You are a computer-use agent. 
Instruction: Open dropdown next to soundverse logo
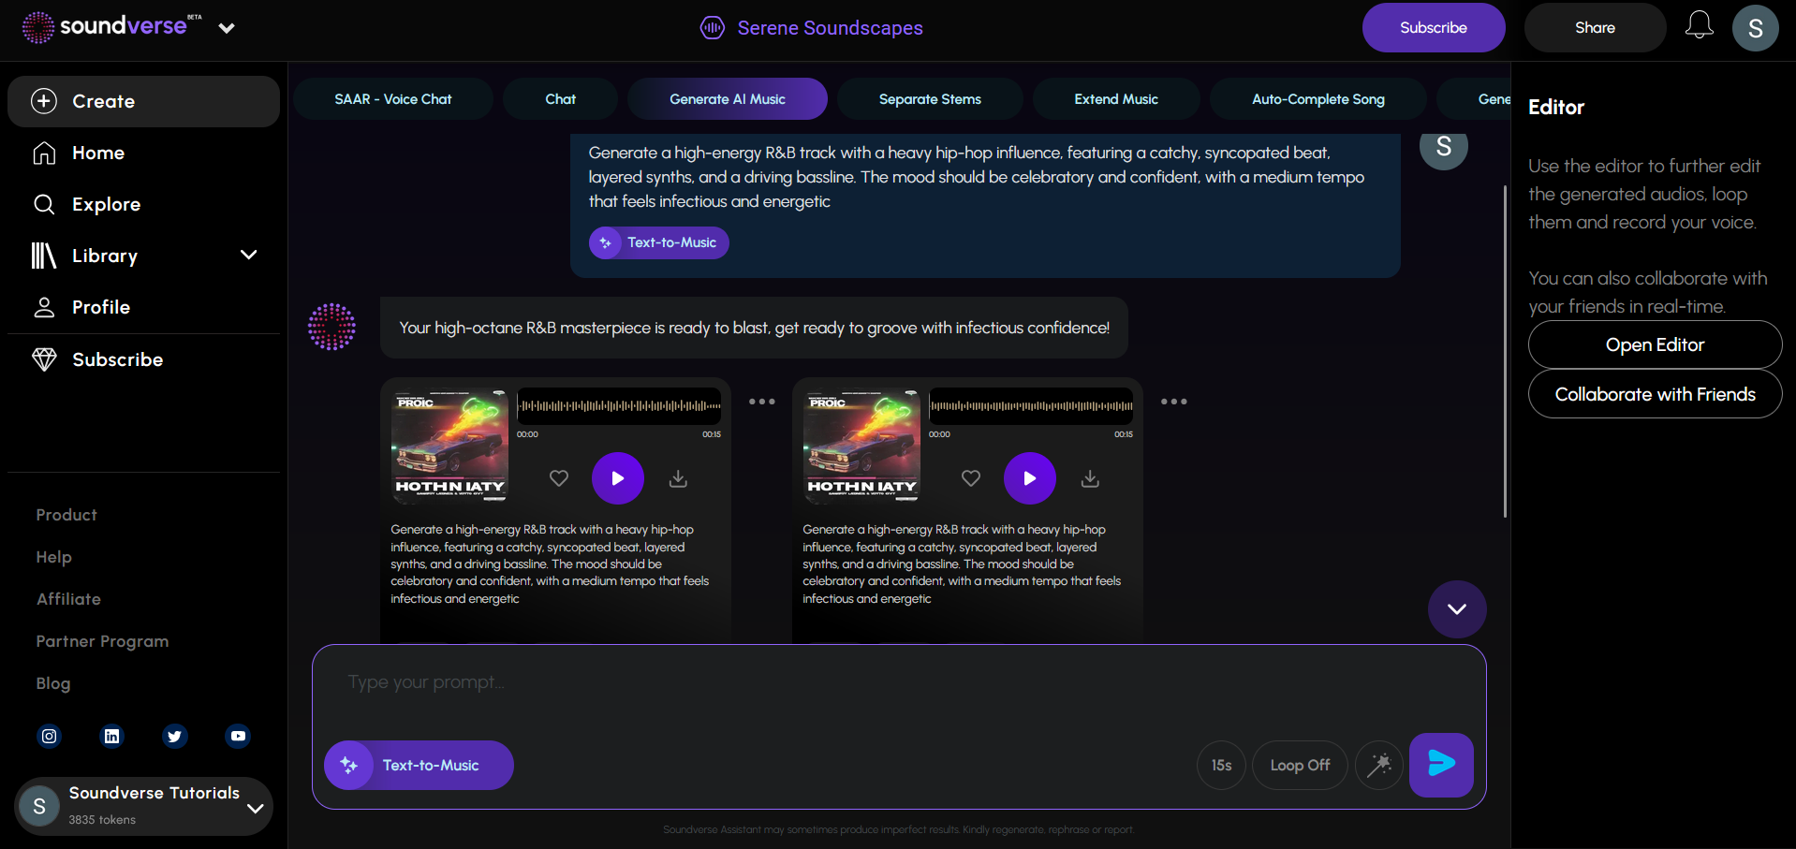click(227, 28)
